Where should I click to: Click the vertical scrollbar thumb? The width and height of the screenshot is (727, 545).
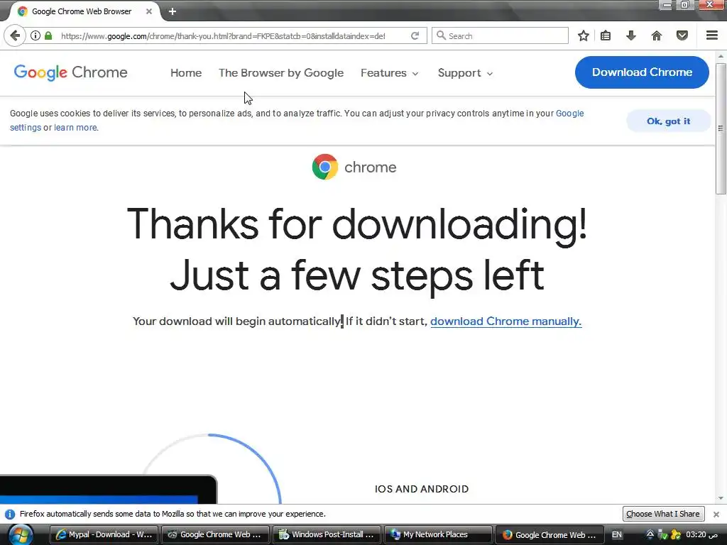[x=721, y=128]
